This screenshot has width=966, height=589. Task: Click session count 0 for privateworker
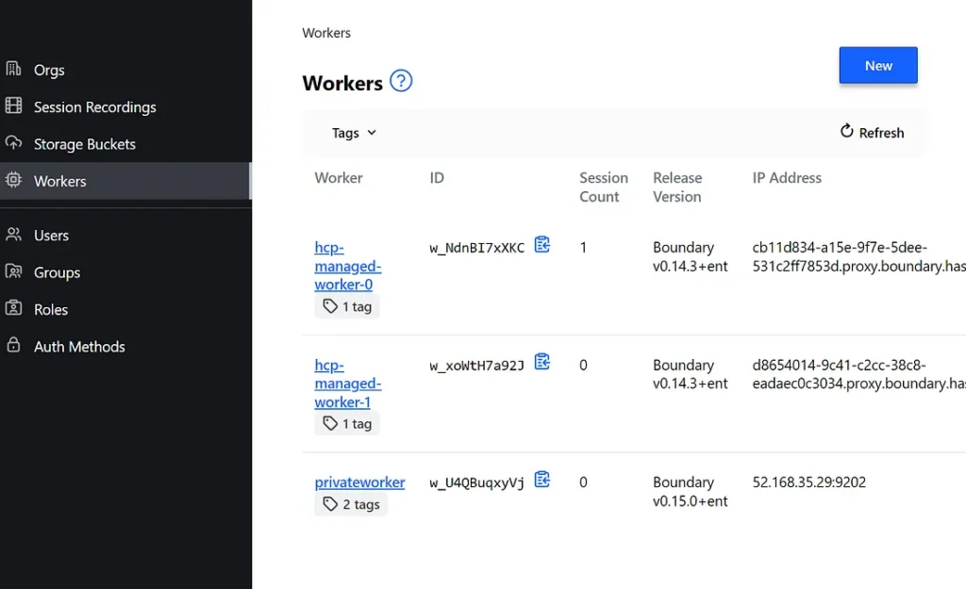pos(583,482)
